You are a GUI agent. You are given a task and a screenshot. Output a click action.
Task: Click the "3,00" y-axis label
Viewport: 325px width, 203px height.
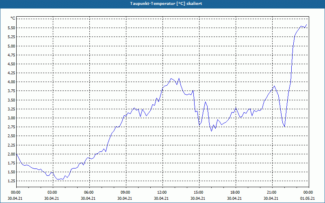(12, 118)
